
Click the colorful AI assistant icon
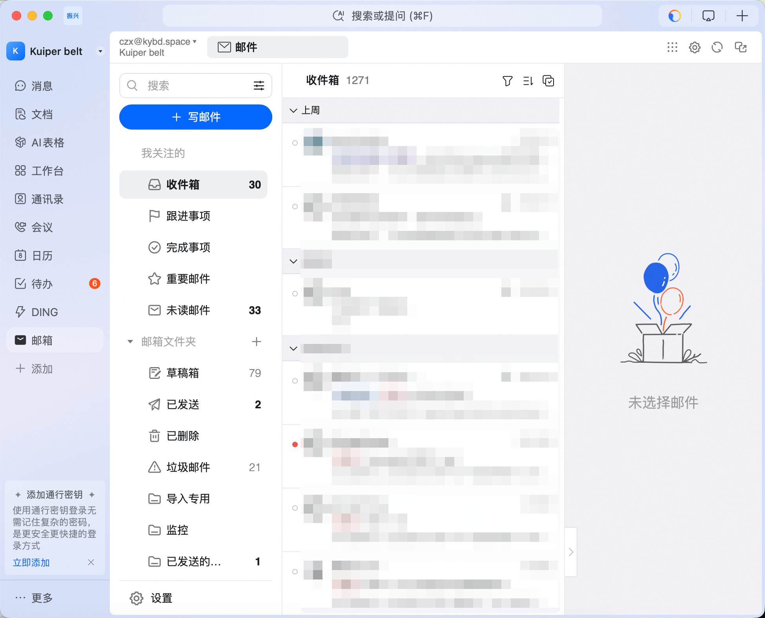pos(674,16)
